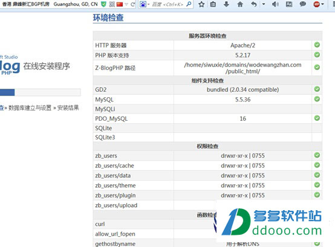Click the 环境检查 heading

click(108, 18)
